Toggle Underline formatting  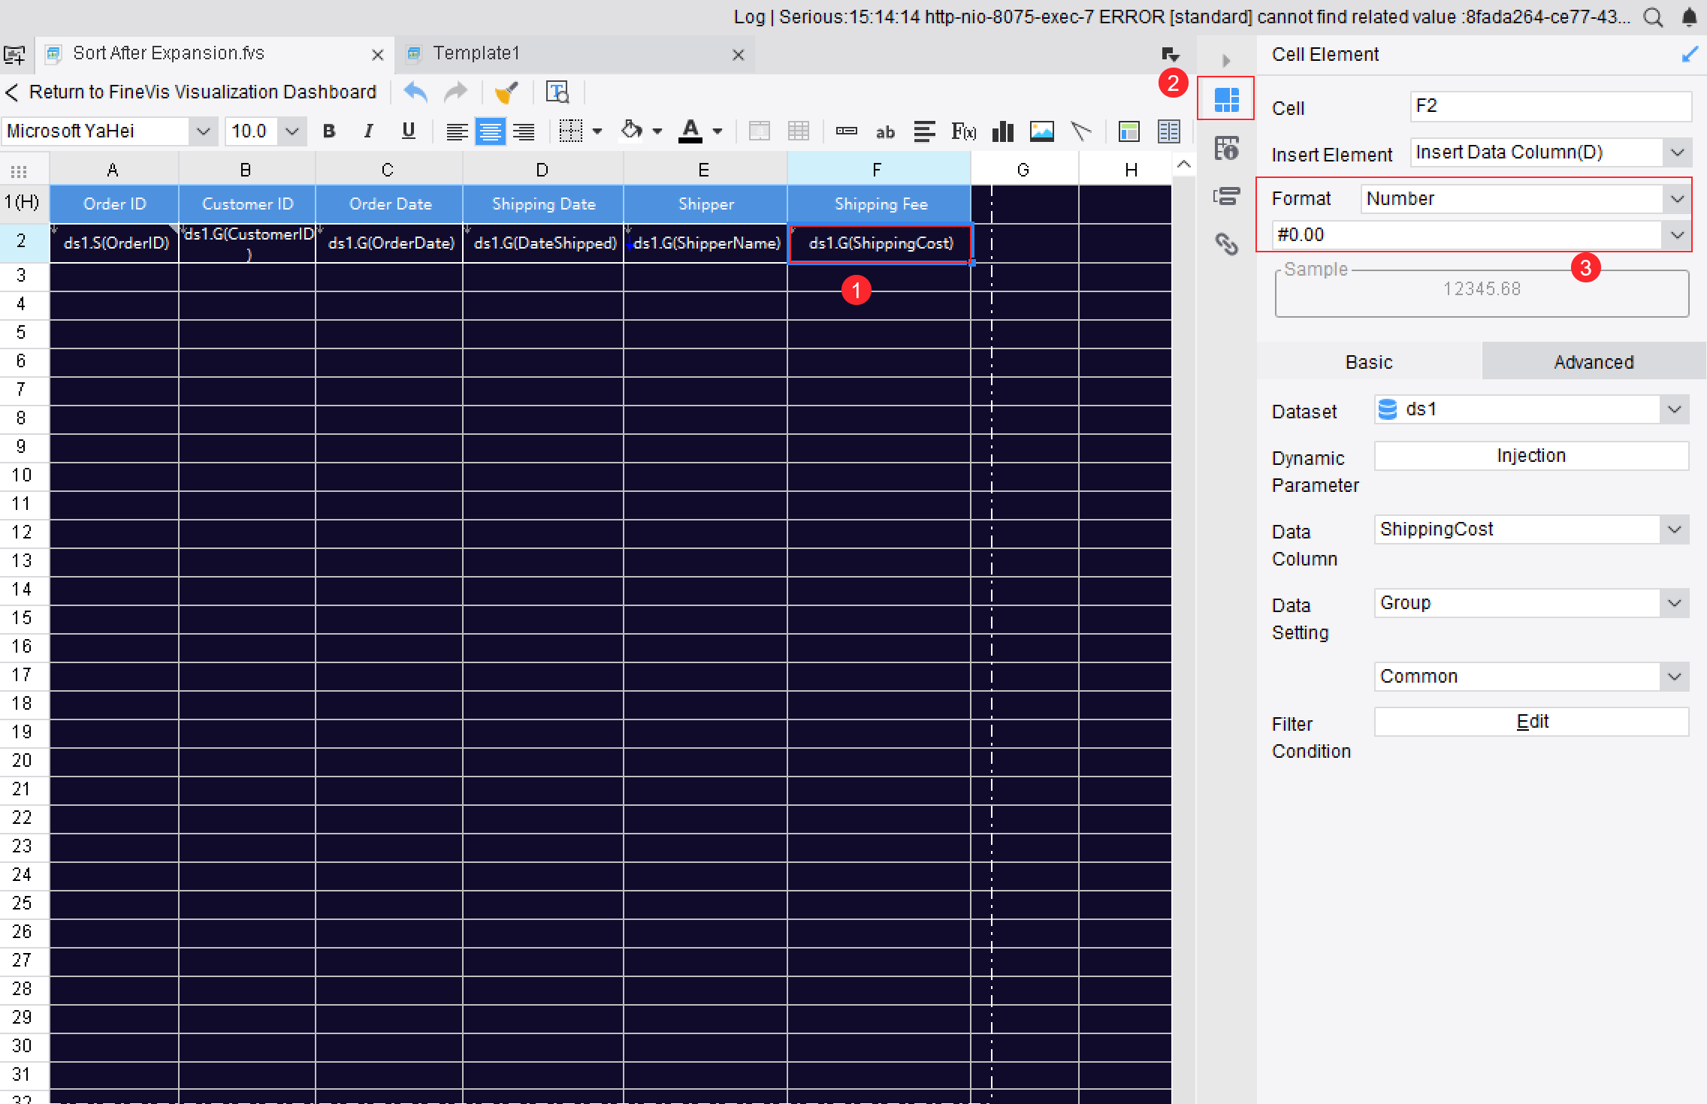pyautogui.click(x=408, y=131)
